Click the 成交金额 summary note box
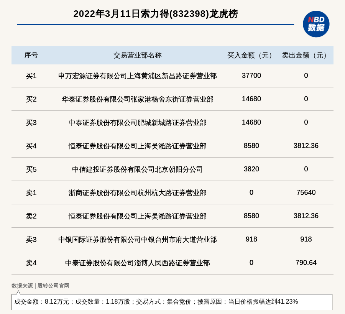 pos(172,302)
